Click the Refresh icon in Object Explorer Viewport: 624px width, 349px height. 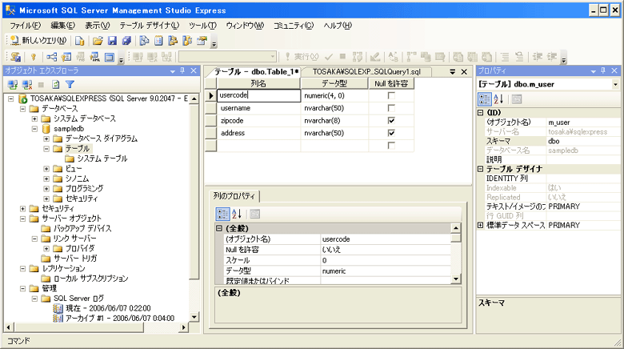coord(56,85)
